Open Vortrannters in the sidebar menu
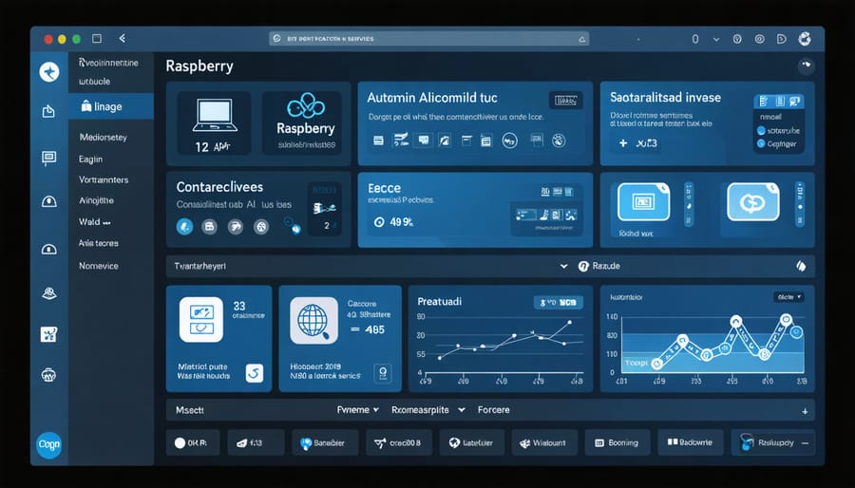Viewport: 855px width, 488px height. click(x=104, y=179)
